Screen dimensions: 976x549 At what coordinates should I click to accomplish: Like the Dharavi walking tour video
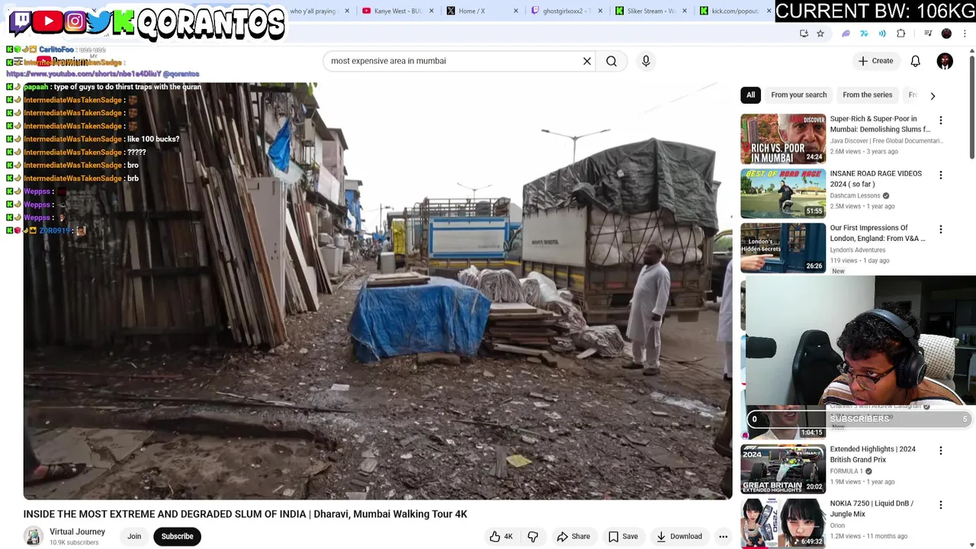(x=501, y=536)
